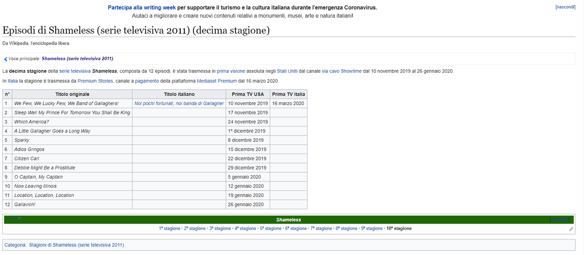Click the pencil edit icon in Shameless navbox
The image size is (584, 255).
tap(571, 229)
